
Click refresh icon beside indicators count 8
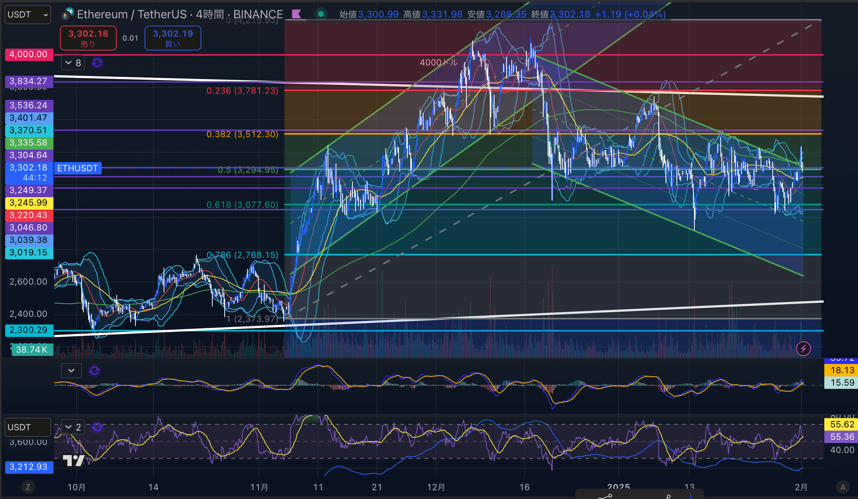97,63
